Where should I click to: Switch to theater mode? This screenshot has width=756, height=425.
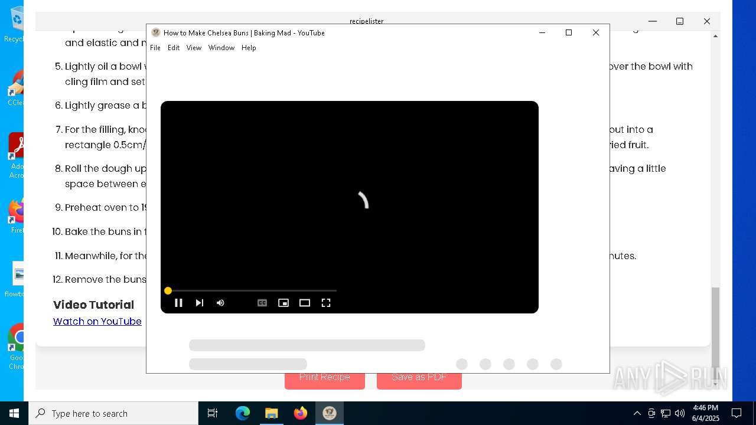click(x=305, y=303)
